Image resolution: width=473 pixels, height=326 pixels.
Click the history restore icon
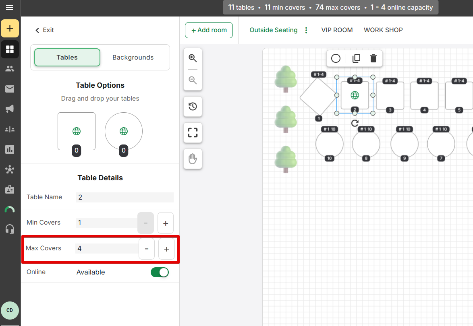coord(193,107)
